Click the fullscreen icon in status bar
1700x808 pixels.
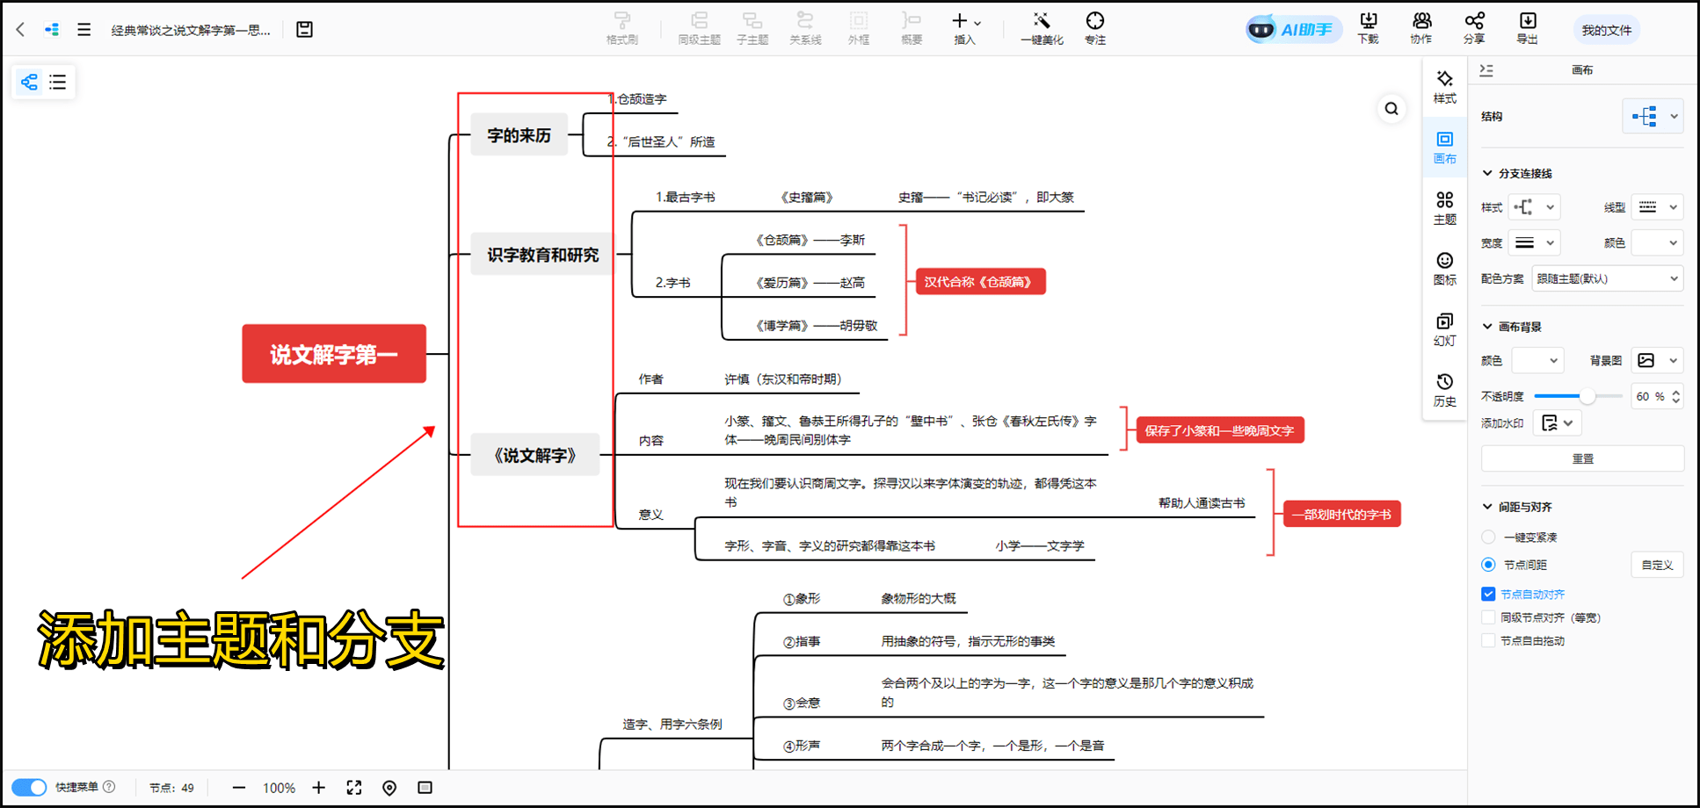[354, 788]
